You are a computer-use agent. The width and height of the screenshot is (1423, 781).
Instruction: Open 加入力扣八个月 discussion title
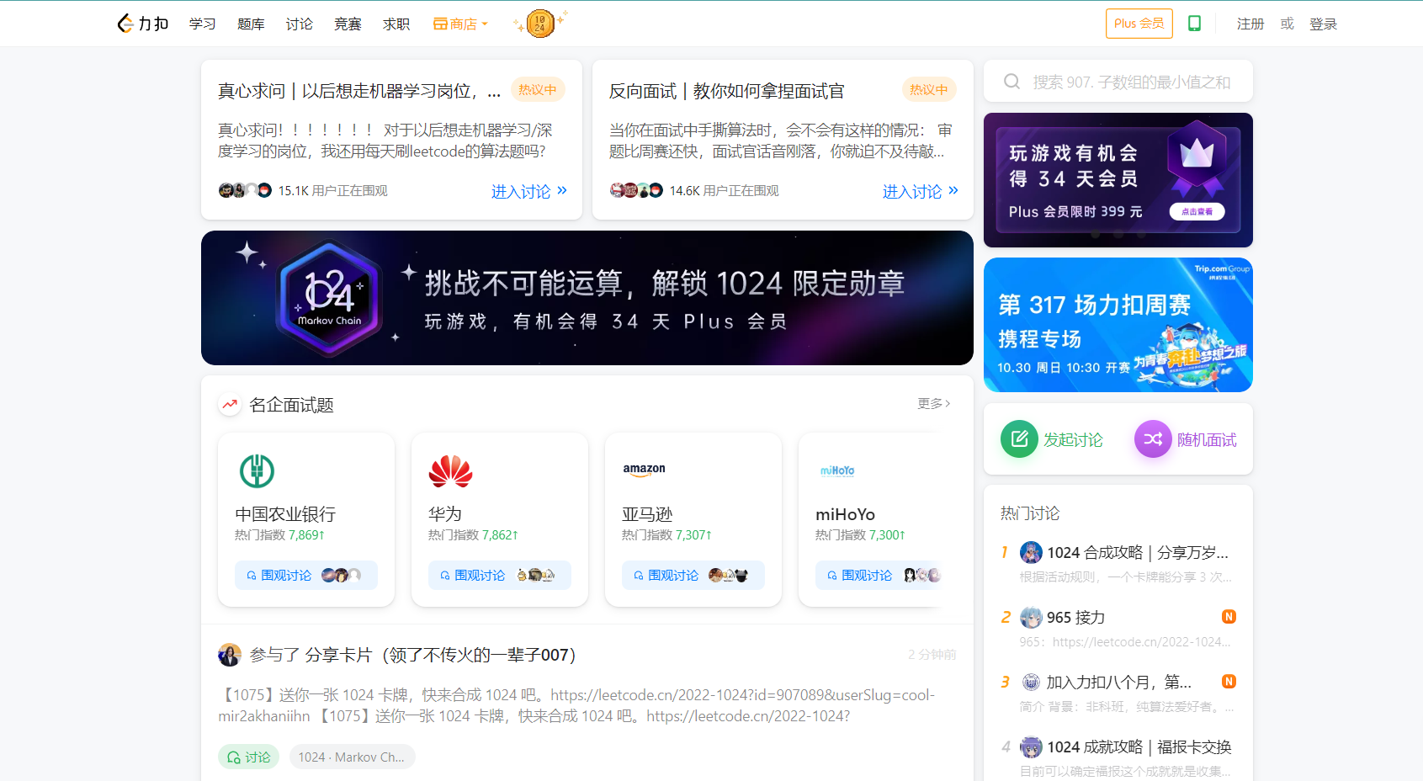click(x=1119, y=682)
